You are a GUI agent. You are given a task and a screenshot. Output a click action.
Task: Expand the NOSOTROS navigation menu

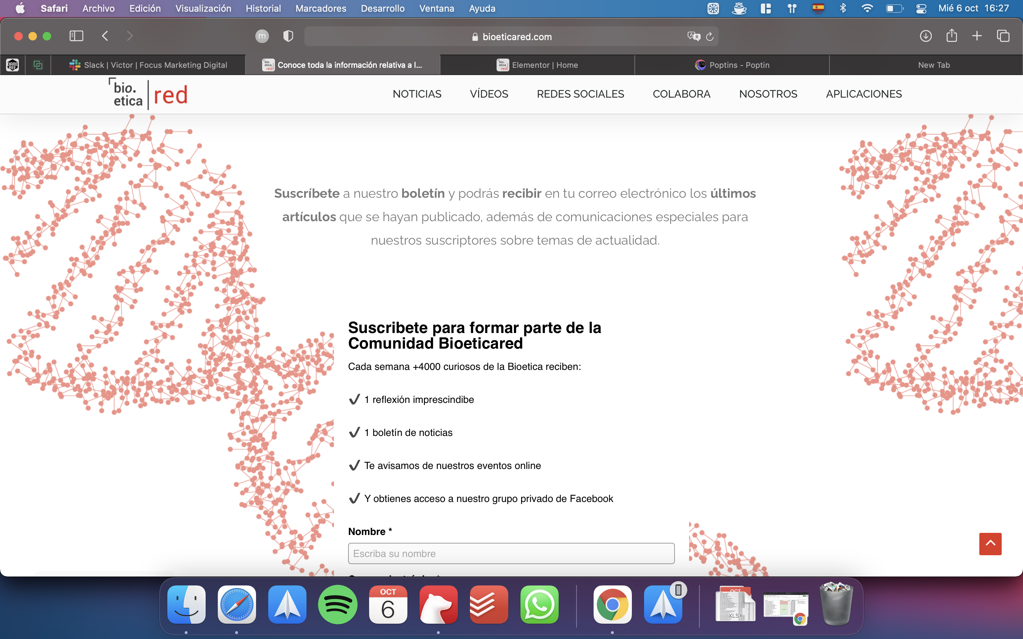[768, 94]
